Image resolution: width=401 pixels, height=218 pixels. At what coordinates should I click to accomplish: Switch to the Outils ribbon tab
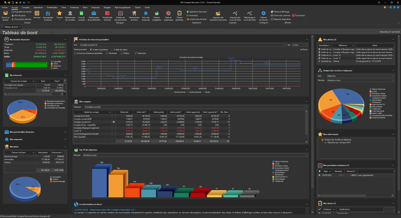point(147,7)
